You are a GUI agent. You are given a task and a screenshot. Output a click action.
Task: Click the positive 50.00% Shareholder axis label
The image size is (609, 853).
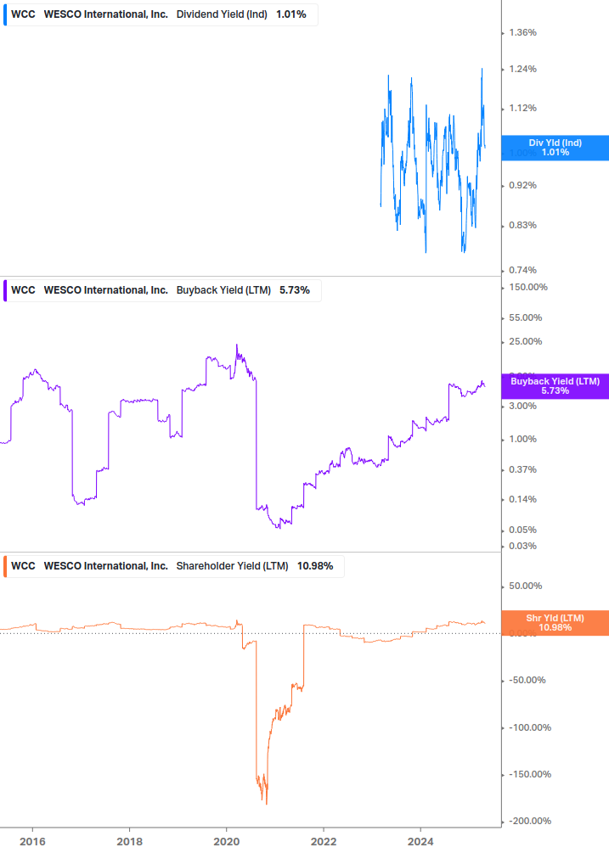[525, 586]
